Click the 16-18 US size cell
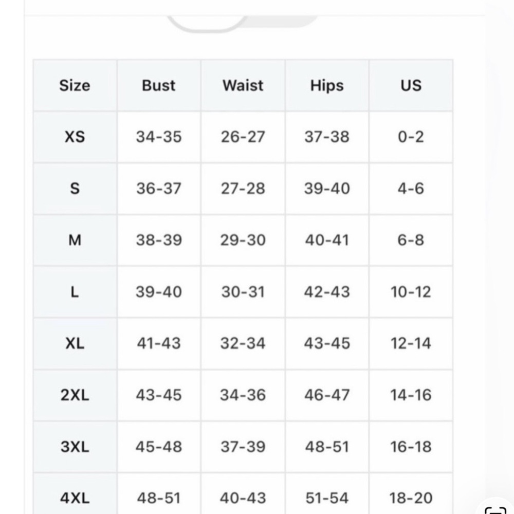This screenshot has height=514, width=514. 411,447
